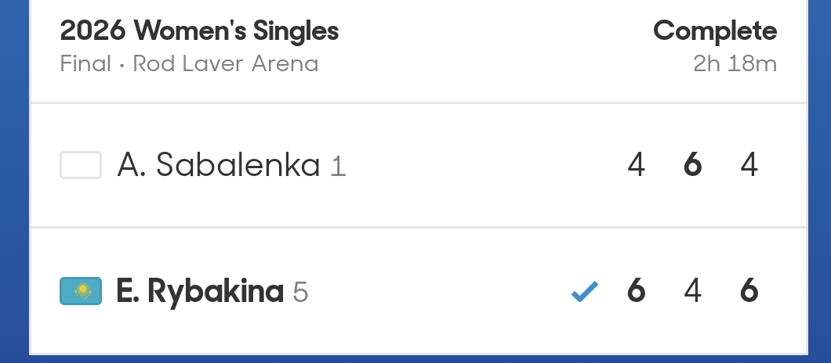Select Sabalenka's third set score
831x363 pixels.
749,165
